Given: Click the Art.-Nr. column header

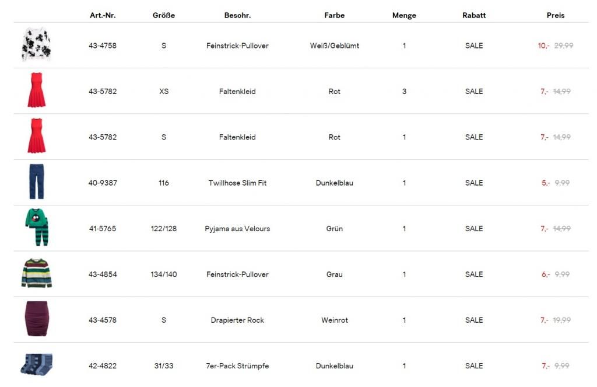Looking at the screenshot, I should point(103,16).
